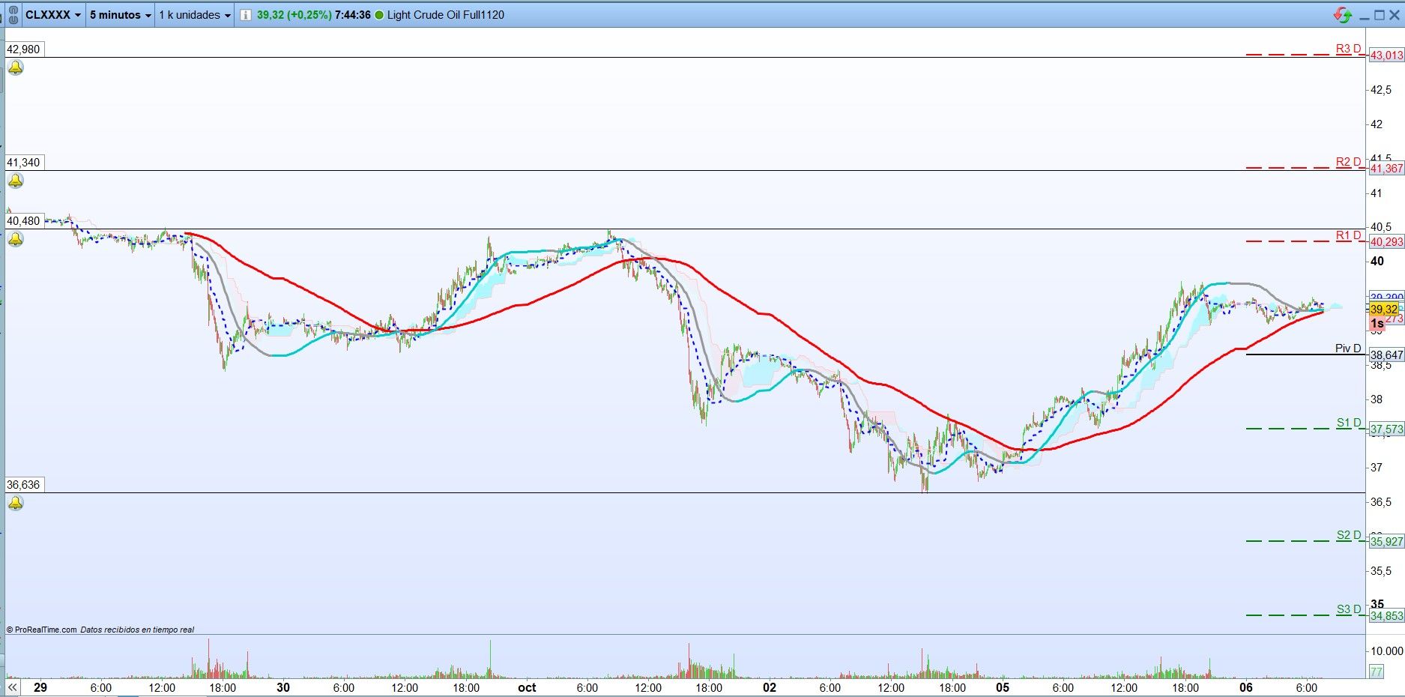Viewport: 1405px width, 697px height.
Task: Click the 05 date label on time axis
Action: (1003, 688)
